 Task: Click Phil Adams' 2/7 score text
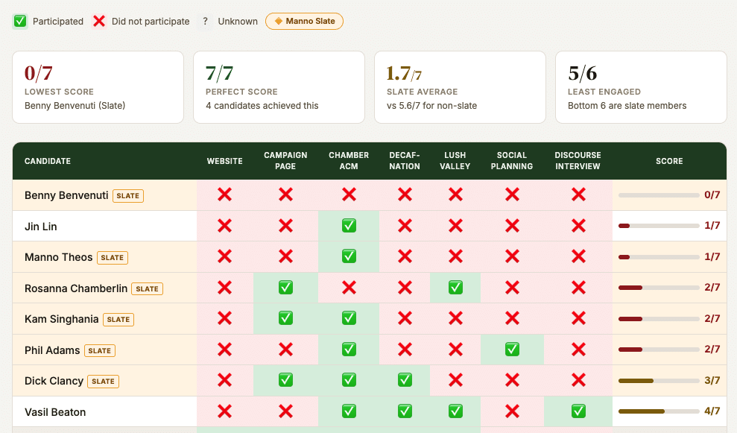712,350
